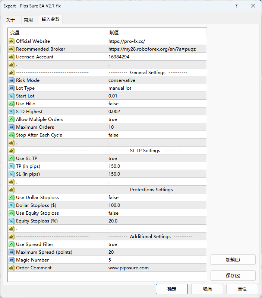The image size is (262, 298).
Task: Click the Start Lot variable icon
Action: pos(12,96)
